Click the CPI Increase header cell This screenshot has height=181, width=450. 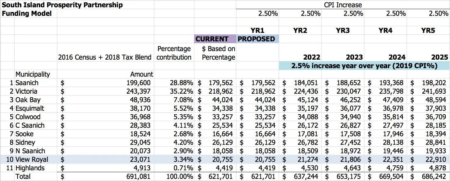coord(343,5)
